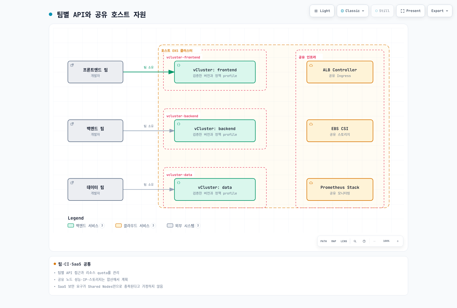Click the note line starting with SaaS 보안 요구가
The width and height of the screenshot is (457, 308).
point(110,287)
